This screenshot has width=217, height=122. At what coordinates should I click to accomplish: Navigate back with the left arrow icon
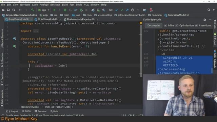pos(20,10)
